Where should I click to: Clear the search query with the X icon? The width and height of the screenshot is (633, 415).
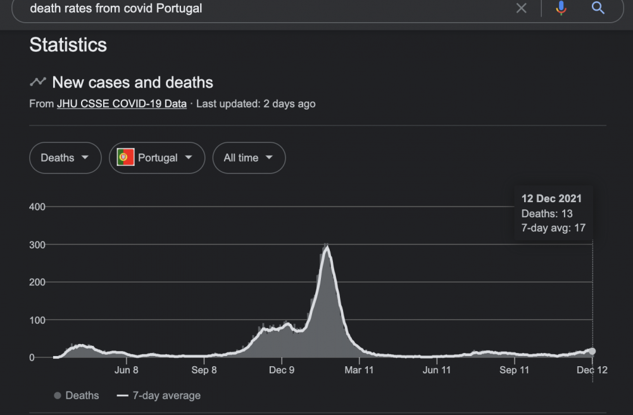coord(521,8)
